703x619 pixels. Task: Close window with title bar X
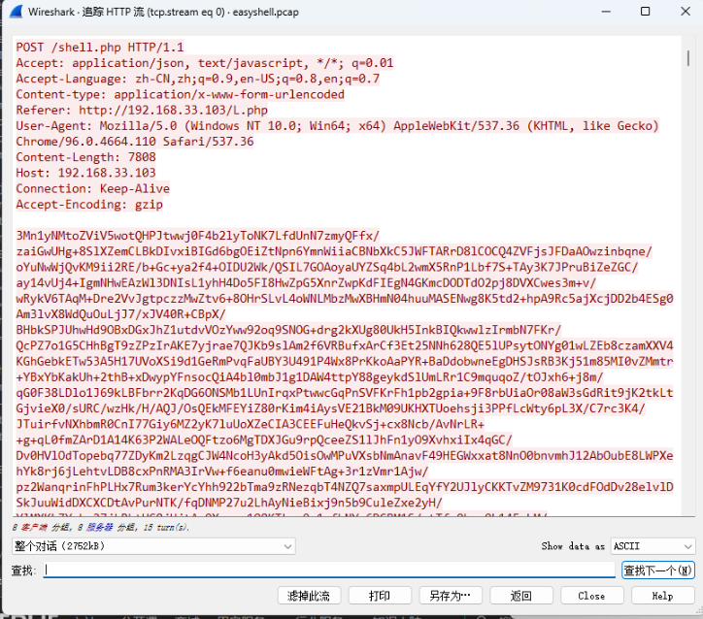click(686, 12)
